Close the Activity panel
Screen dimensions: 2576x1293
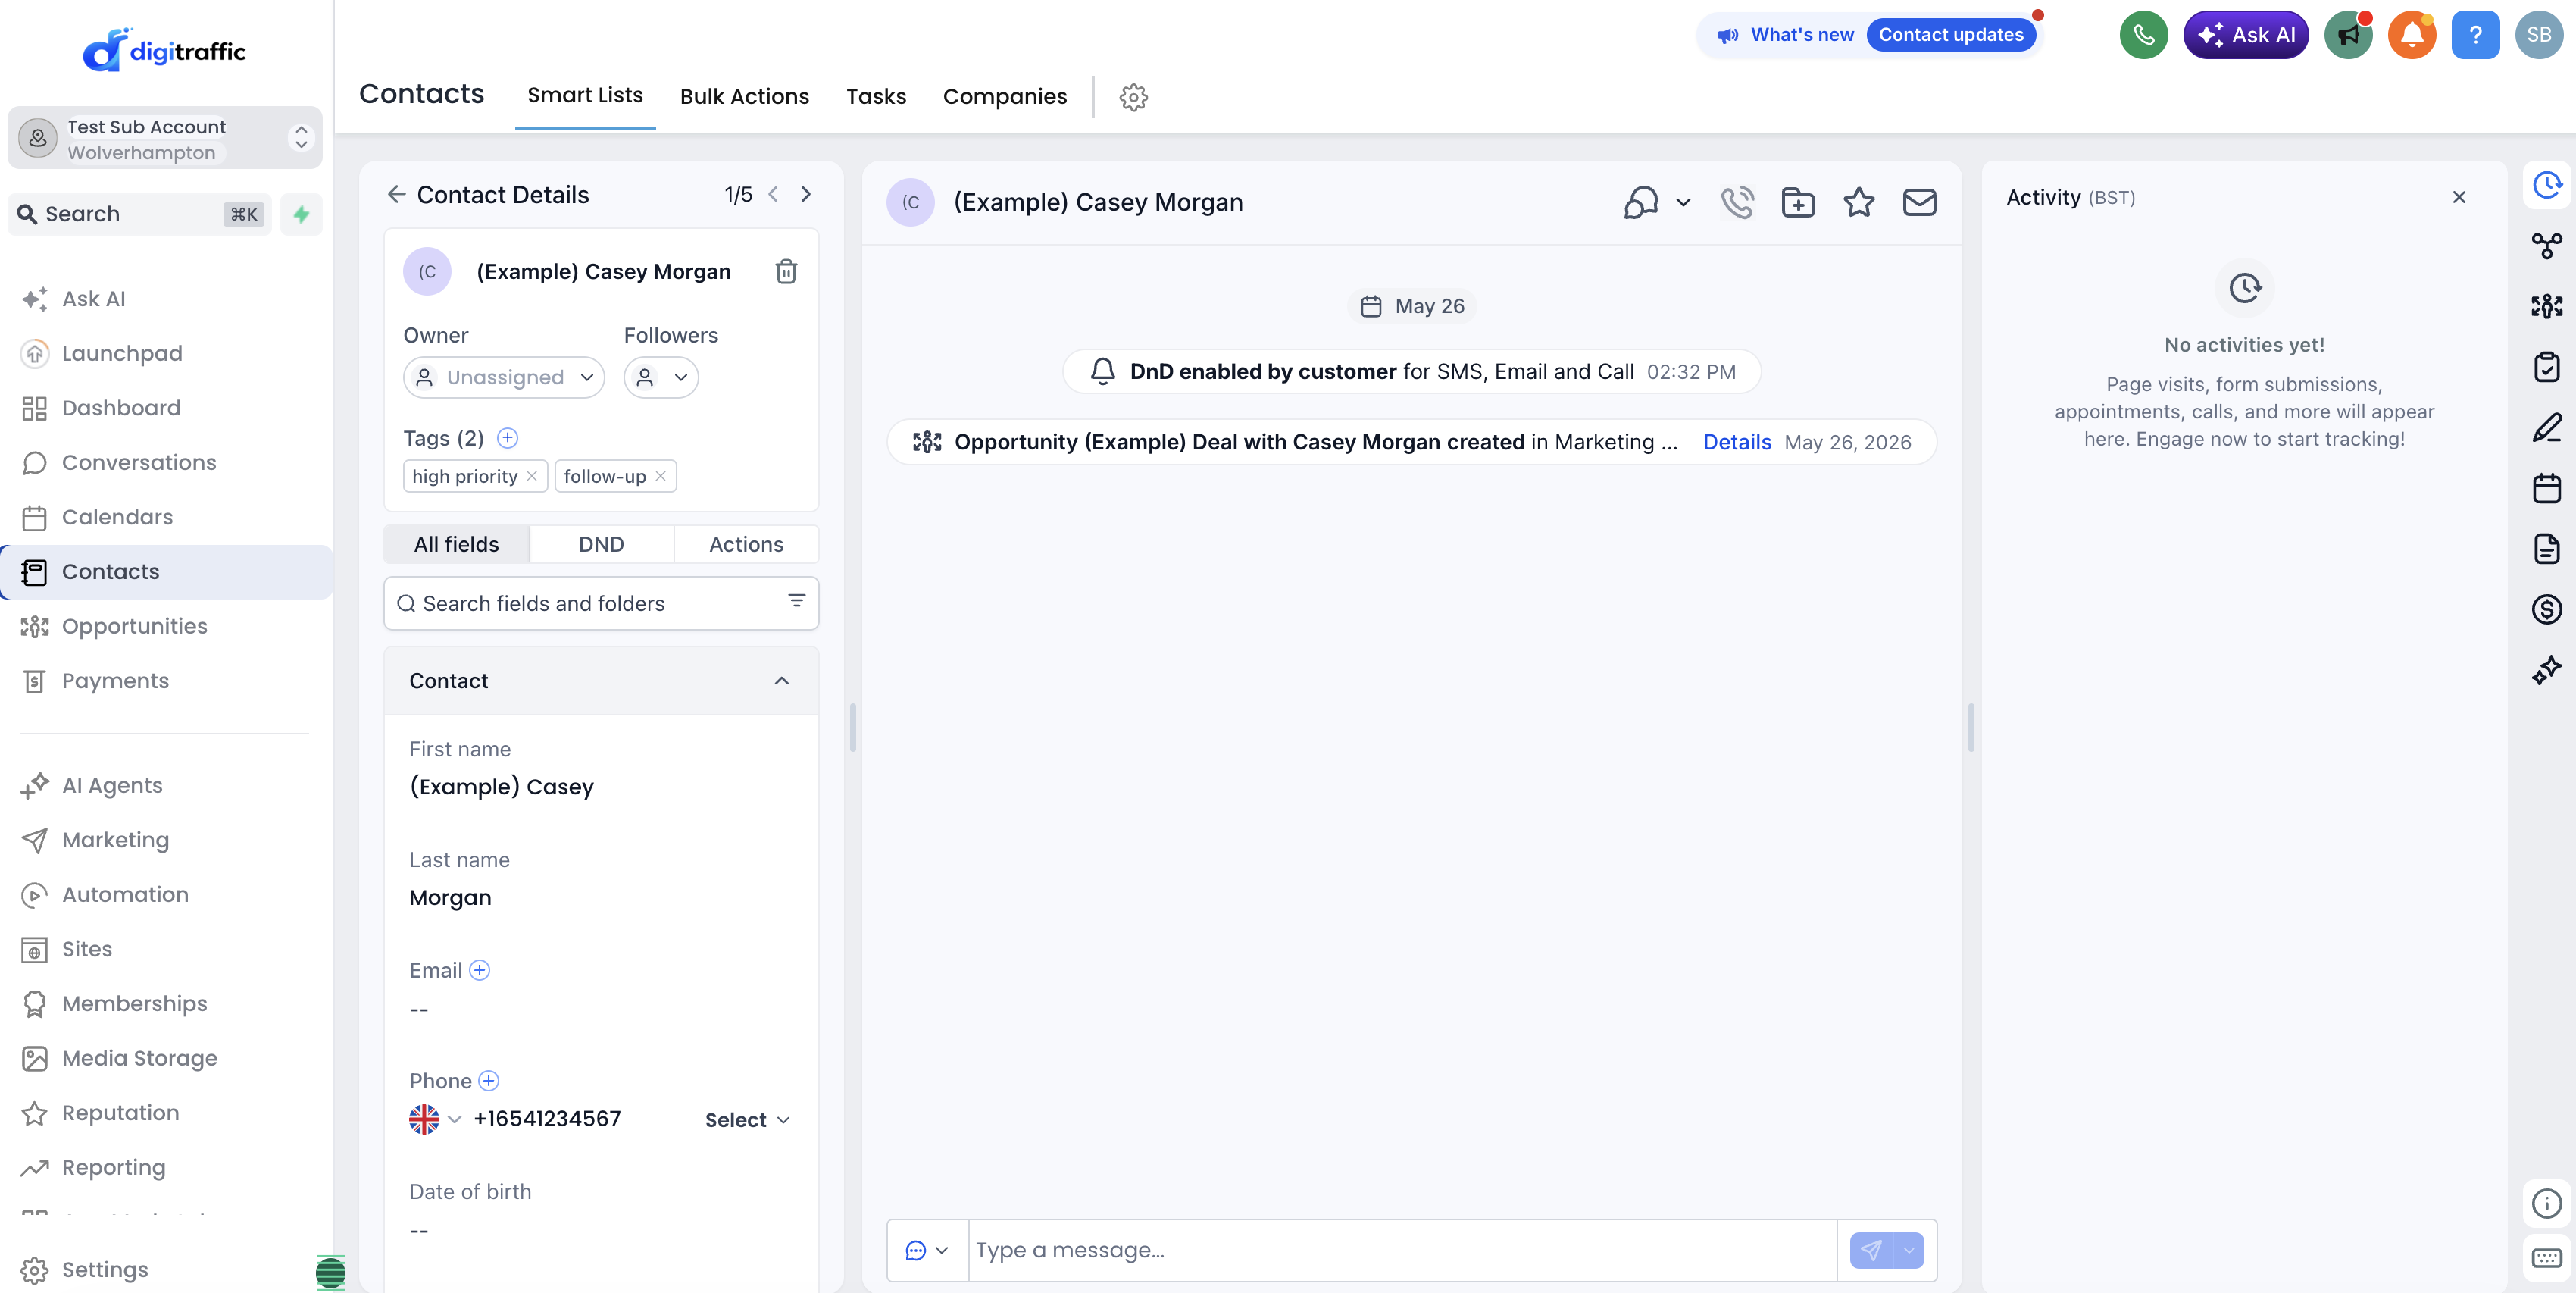point(2458,197)
